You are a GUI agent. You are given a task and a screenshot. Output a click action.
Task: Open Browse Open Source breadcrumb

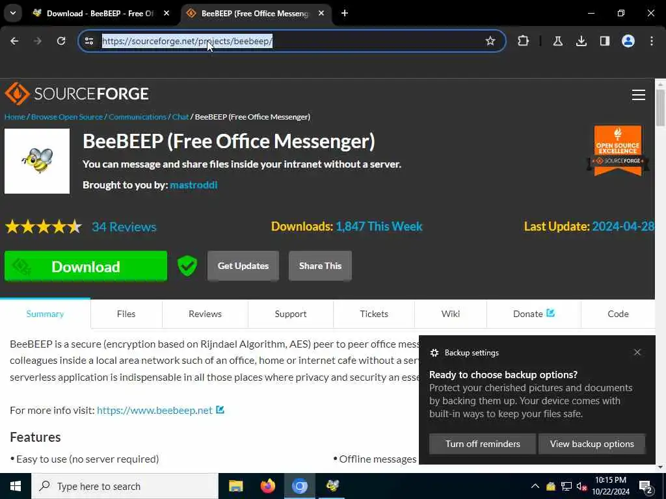(67, 117)
